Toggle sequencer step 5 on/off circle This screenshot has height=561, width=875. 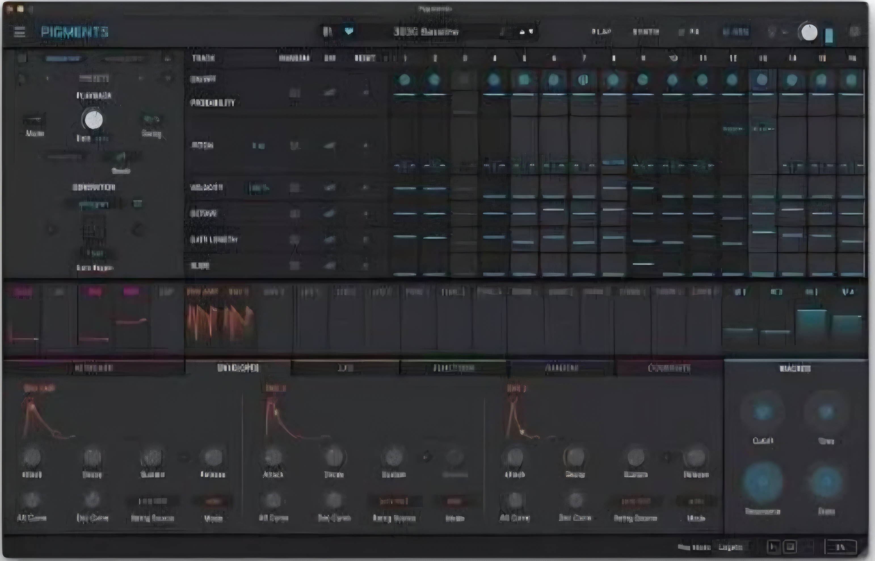(524, 80)
